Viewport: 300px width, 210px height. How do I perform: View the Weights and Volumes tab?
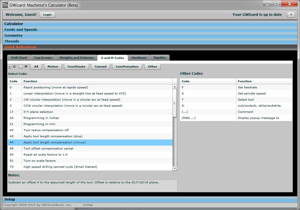coord(76,57)
